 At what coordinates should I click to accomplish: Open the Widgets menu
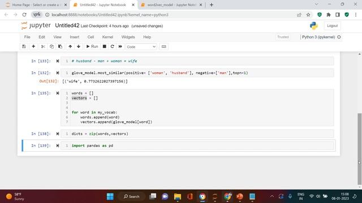click(128, 37)
